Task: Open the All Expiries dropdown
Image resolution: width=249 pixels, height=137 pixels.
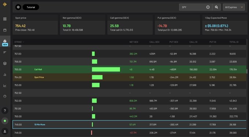Action: pyautogui.click(x=234, y=7)
